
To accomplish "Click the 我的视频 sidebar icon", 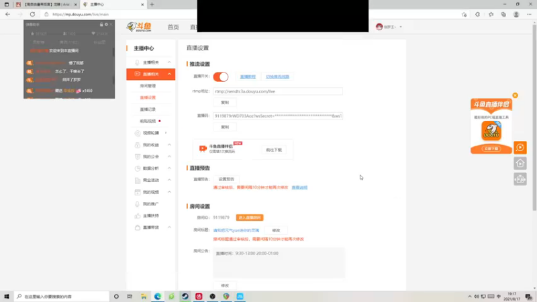I will (138, 192).
